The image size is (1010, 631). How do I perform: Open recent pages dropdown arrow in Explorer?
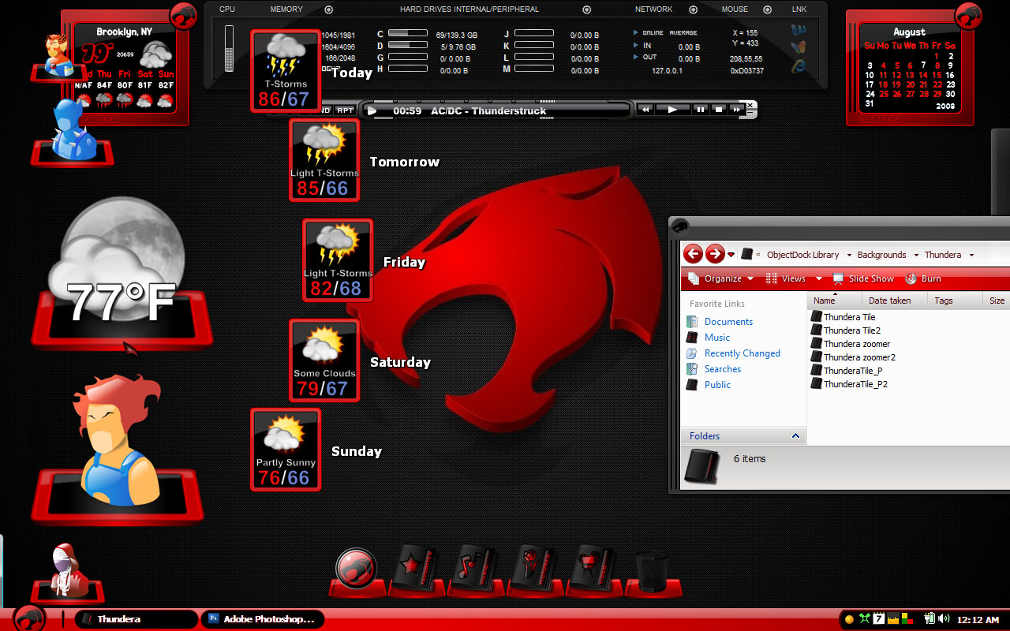731,255
